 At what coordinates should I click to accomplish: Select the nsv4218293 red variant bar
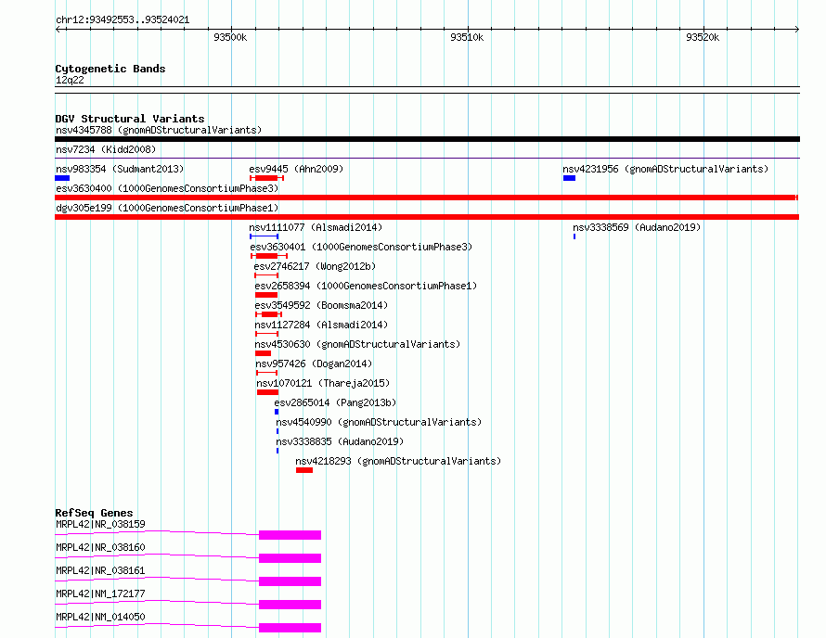point(304,470)
